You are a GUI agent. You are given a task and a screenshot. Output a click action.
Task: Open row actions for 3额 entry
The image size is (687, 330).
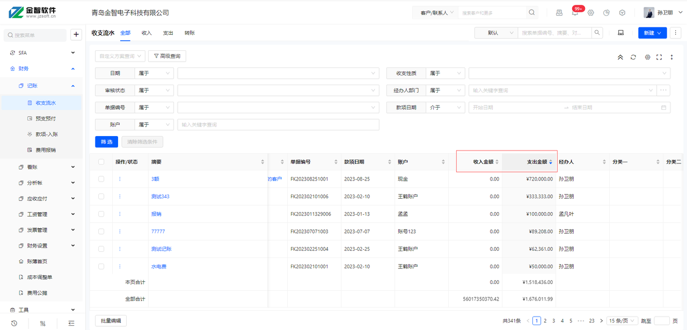(120, 179)
